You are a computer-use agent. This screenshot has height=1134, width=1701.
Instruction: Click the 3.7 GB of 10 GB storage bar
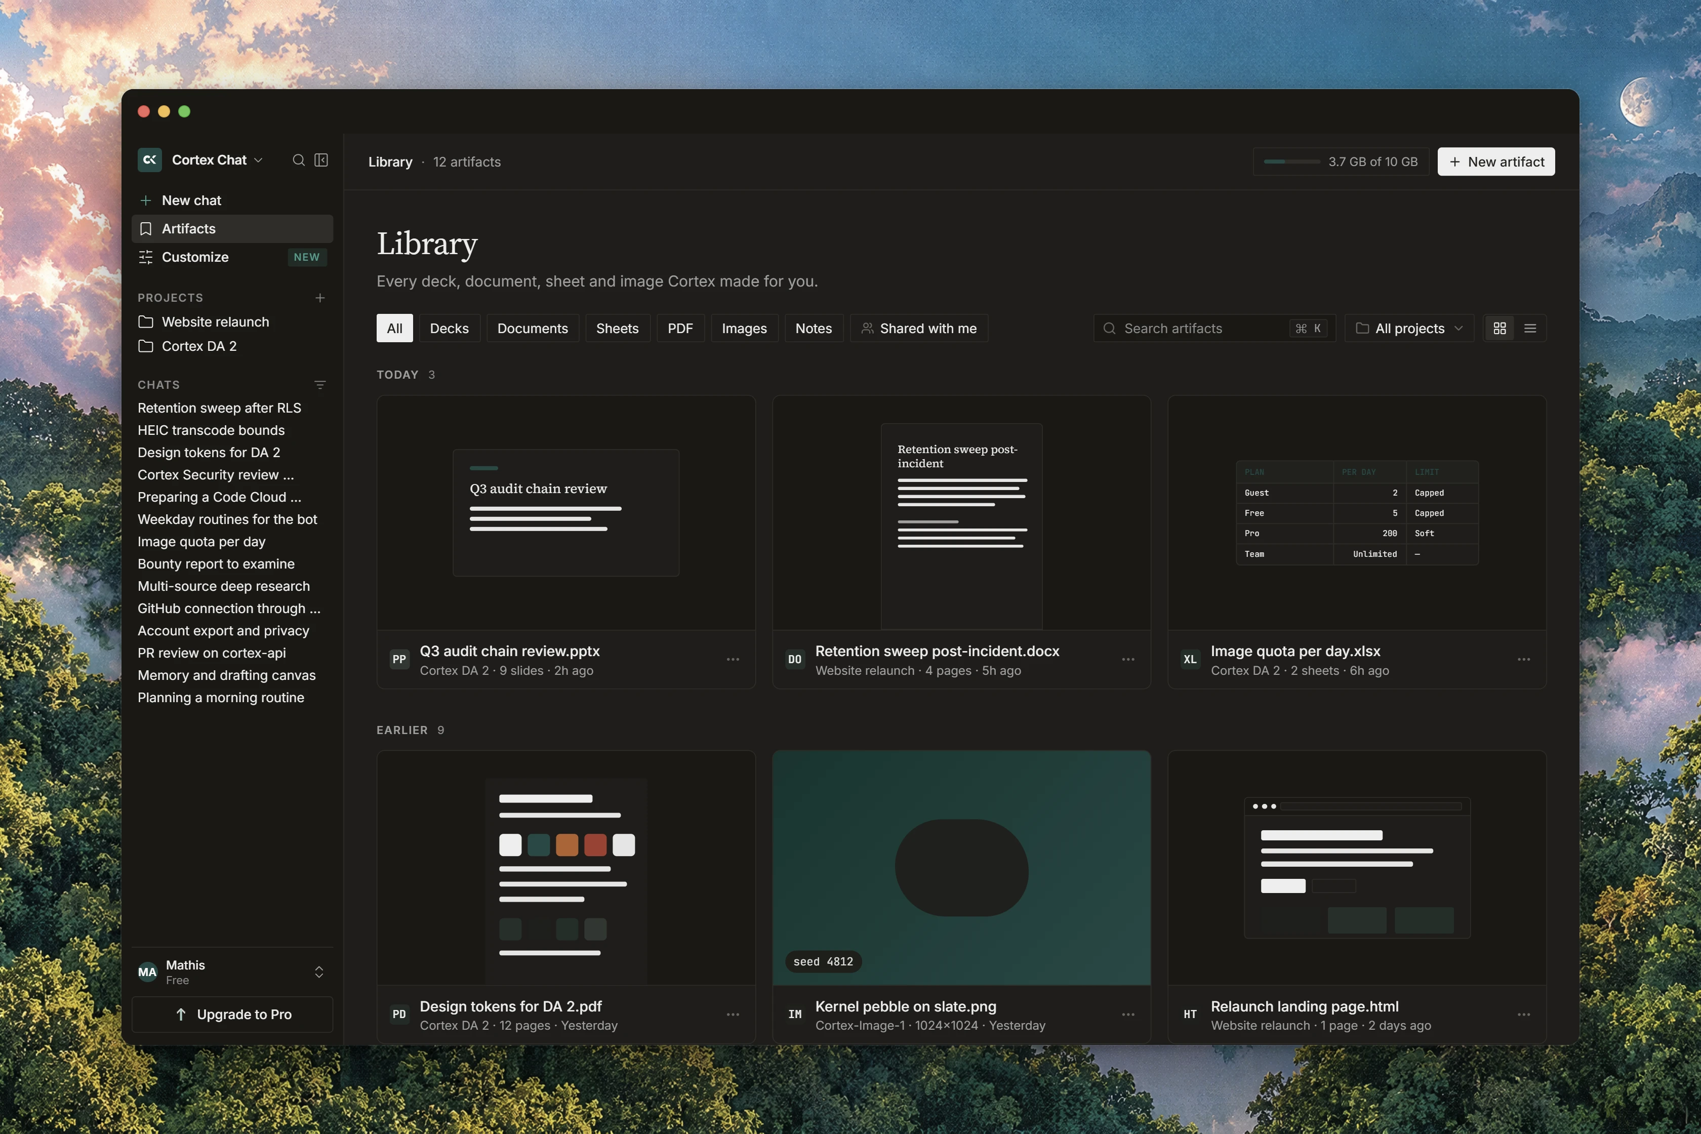click(x=1341, y=161)
